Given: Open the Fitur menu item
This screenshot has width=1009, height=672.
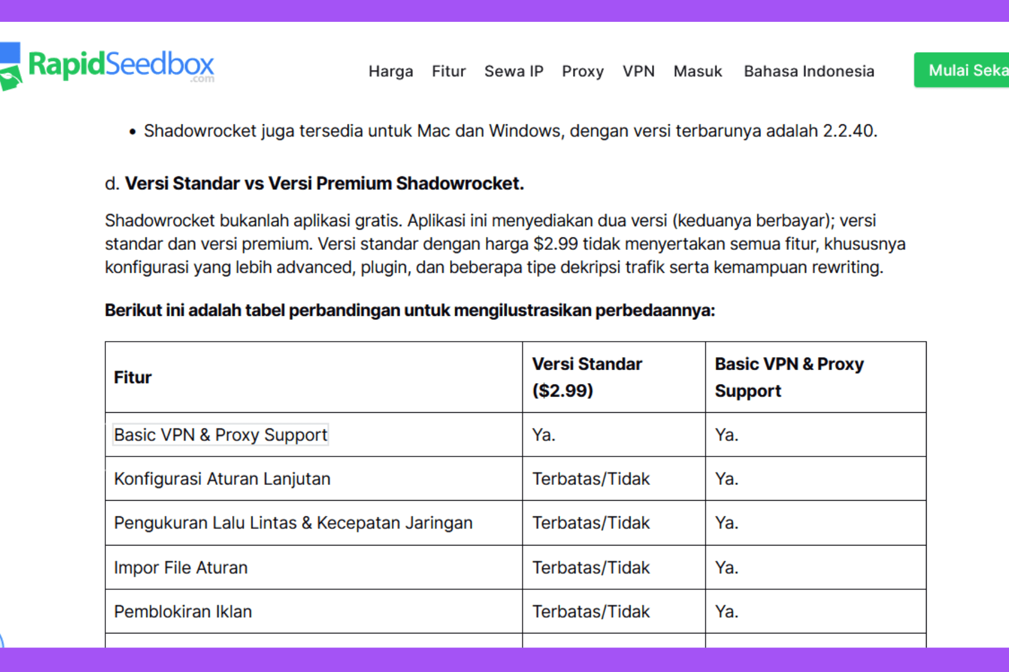Looking at the screenshot, I should [x=448, y=71].
